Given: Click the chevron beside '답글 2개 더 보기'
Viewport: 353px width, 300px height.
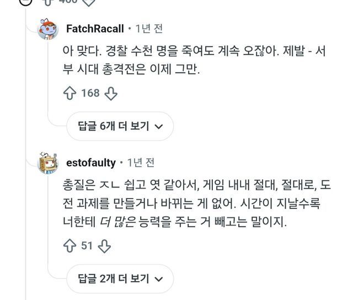Looking at the screenshot, I should pos(159,278).
